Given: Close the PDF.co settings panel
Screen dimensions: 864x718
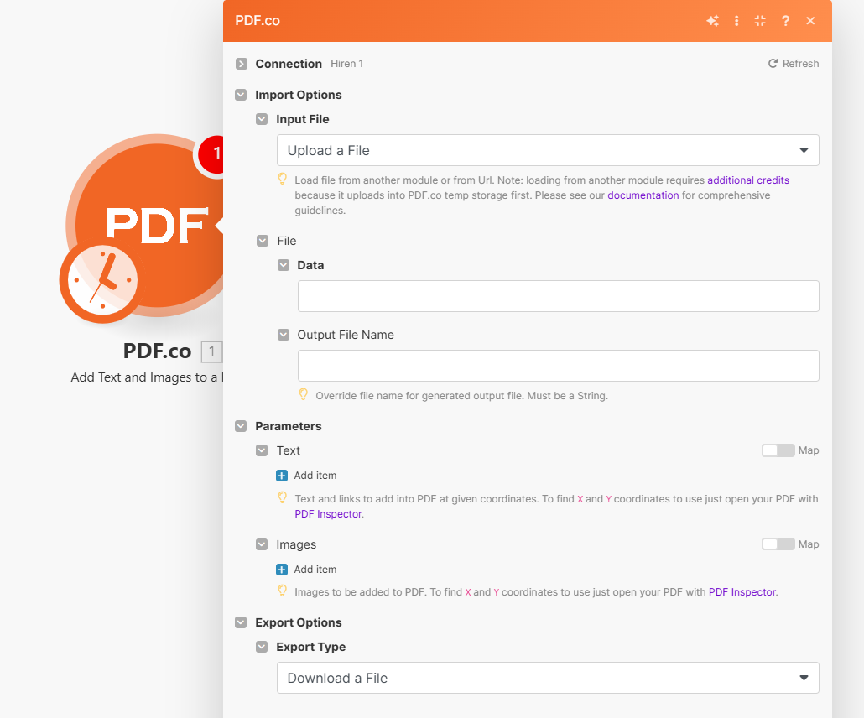Looking at the screenshot, I should point(810,21).
